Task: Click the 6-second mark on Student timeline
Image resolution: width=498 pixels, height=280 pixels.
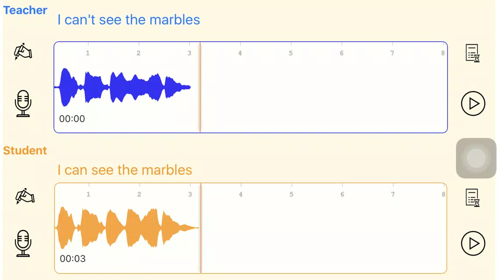Action: point(342,194)
